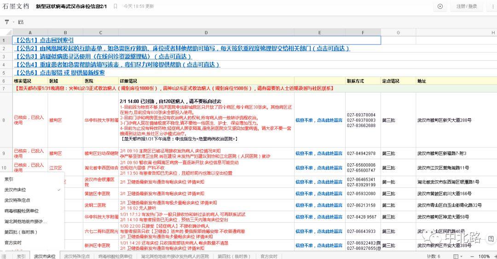497x259 pixels.
Task: Click phone number 027-85932080
Action: 361,193
